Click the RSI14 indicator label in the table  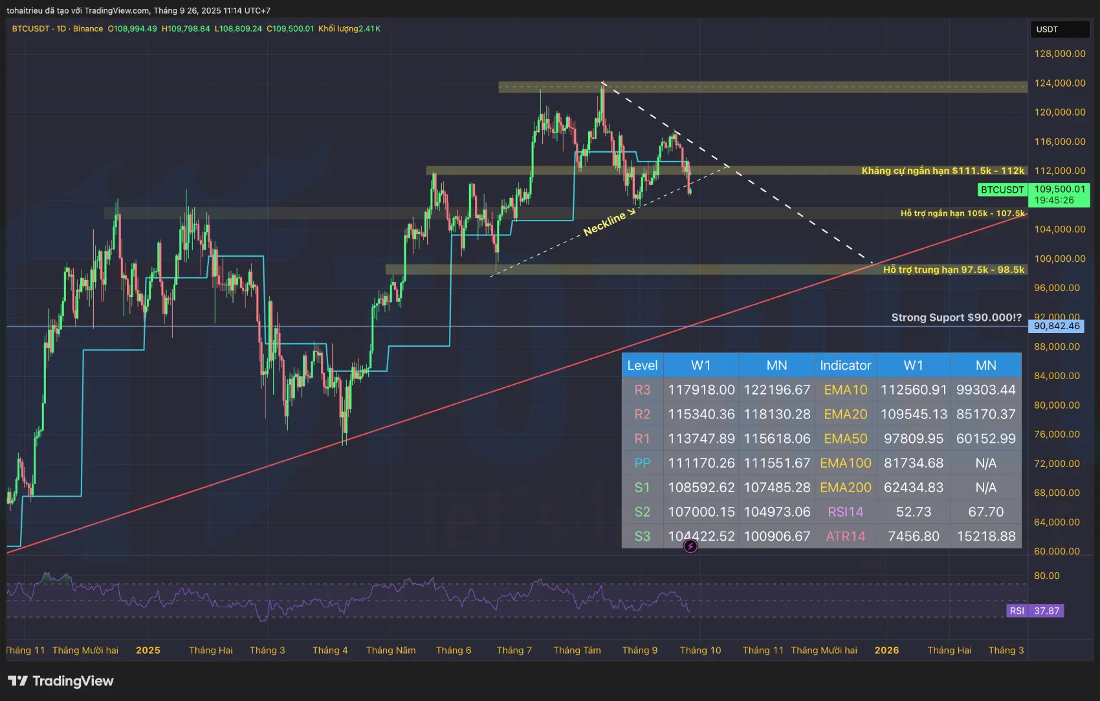[845, 512]
